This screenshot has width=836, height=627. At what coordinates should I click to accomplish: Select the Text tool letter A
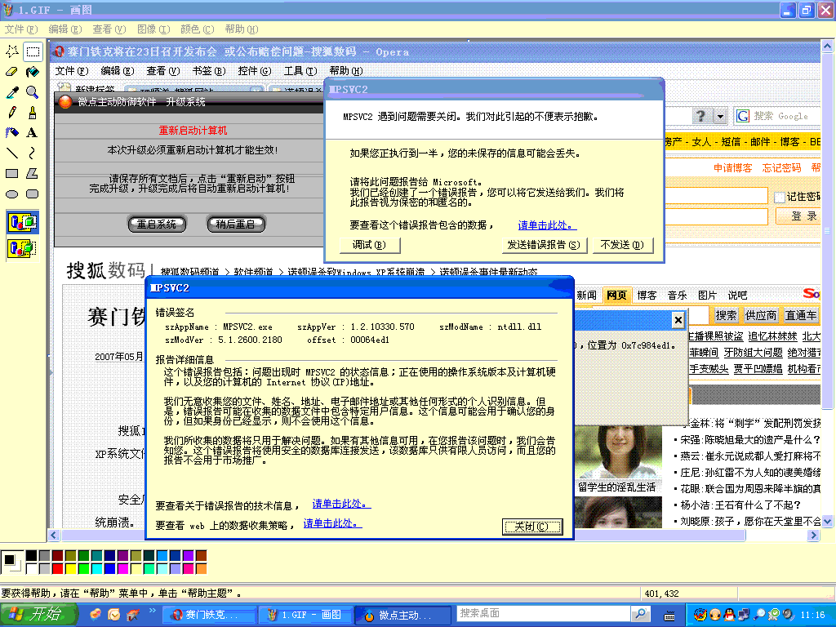coord(33,133)
